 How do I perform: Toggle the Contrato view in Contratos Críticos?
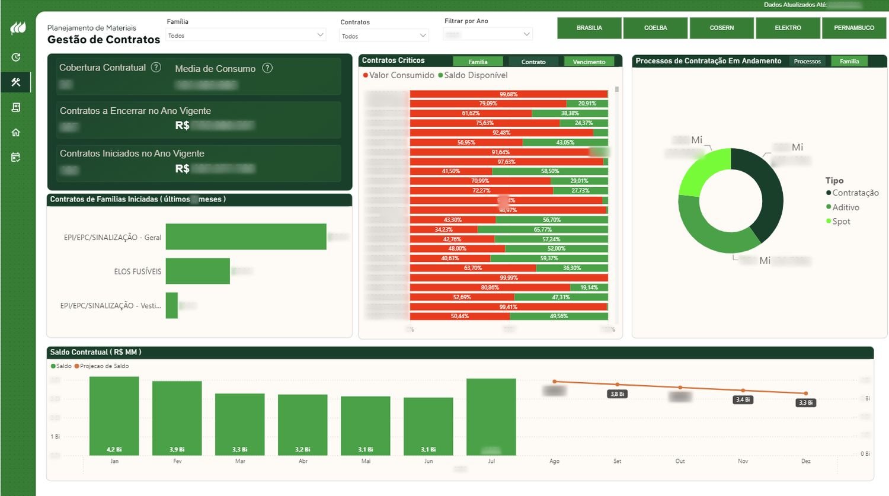pos(533,61)
